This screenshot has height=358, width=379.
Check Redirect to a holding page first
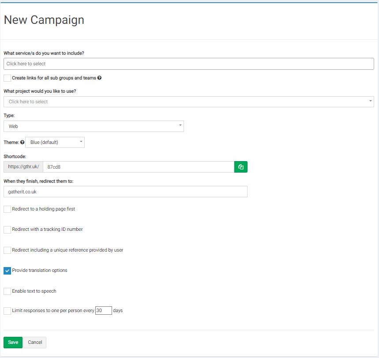tap(7, 209)
